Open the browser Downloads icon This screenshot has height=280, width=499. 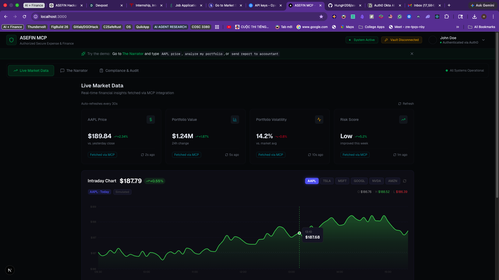[475, 17]
